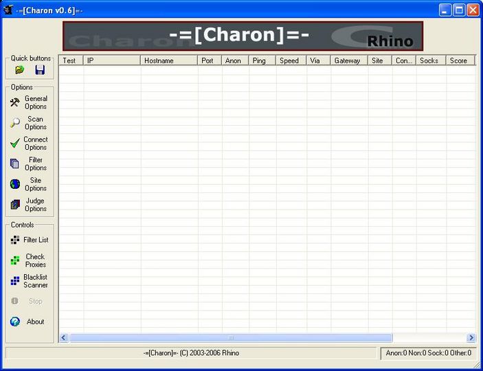Open Site Options globe icon

[x=15, y=184]
